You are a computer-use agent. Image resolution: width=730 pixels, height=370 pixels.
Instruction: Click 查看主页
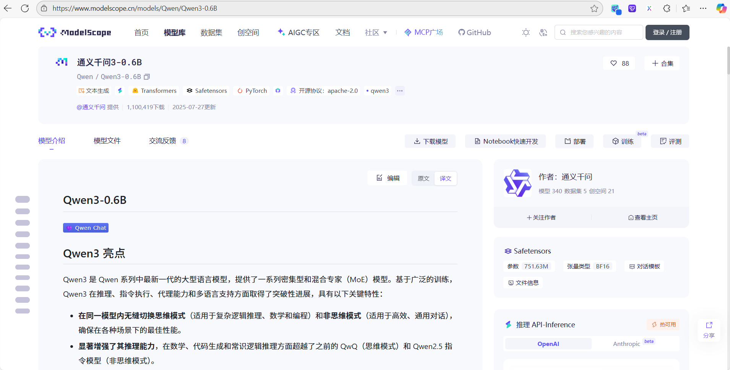point(643,218)
